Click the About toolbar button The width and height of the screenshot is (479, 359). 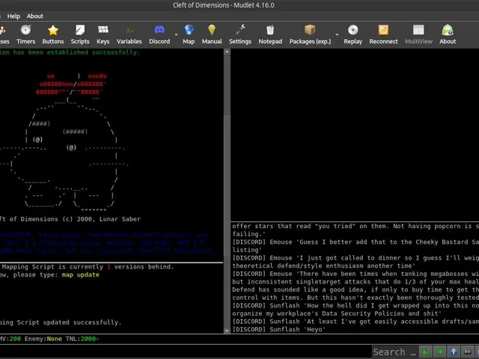pos(448,34)
